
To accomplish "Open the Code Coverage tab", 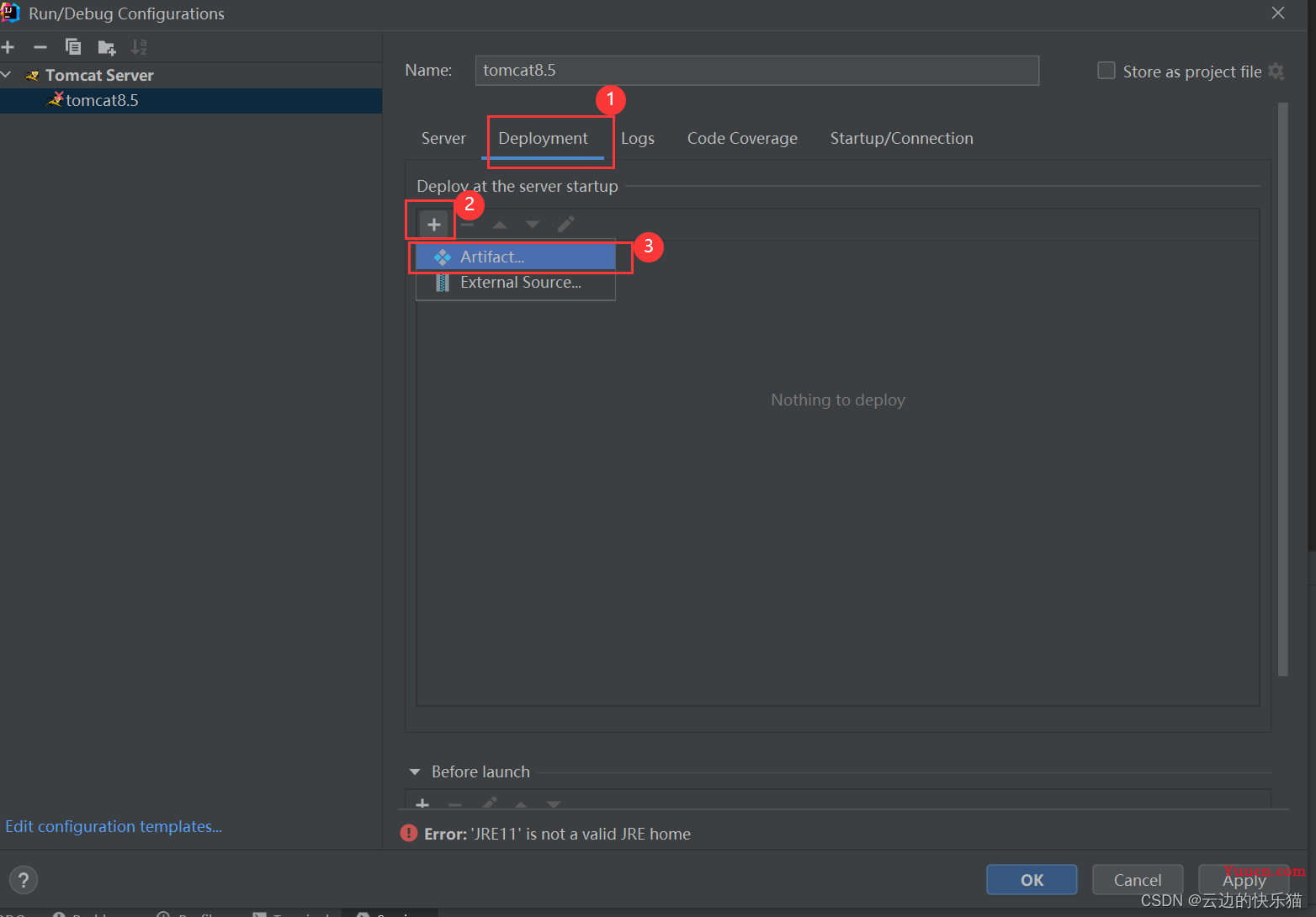I will tap(742, 138).
